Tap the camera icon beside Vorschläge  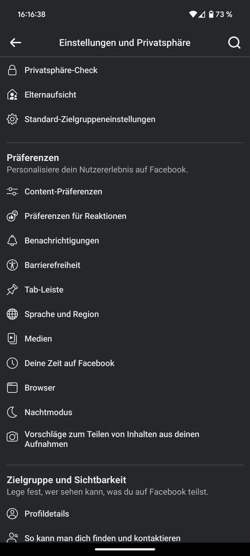click(x=12, y=437)
